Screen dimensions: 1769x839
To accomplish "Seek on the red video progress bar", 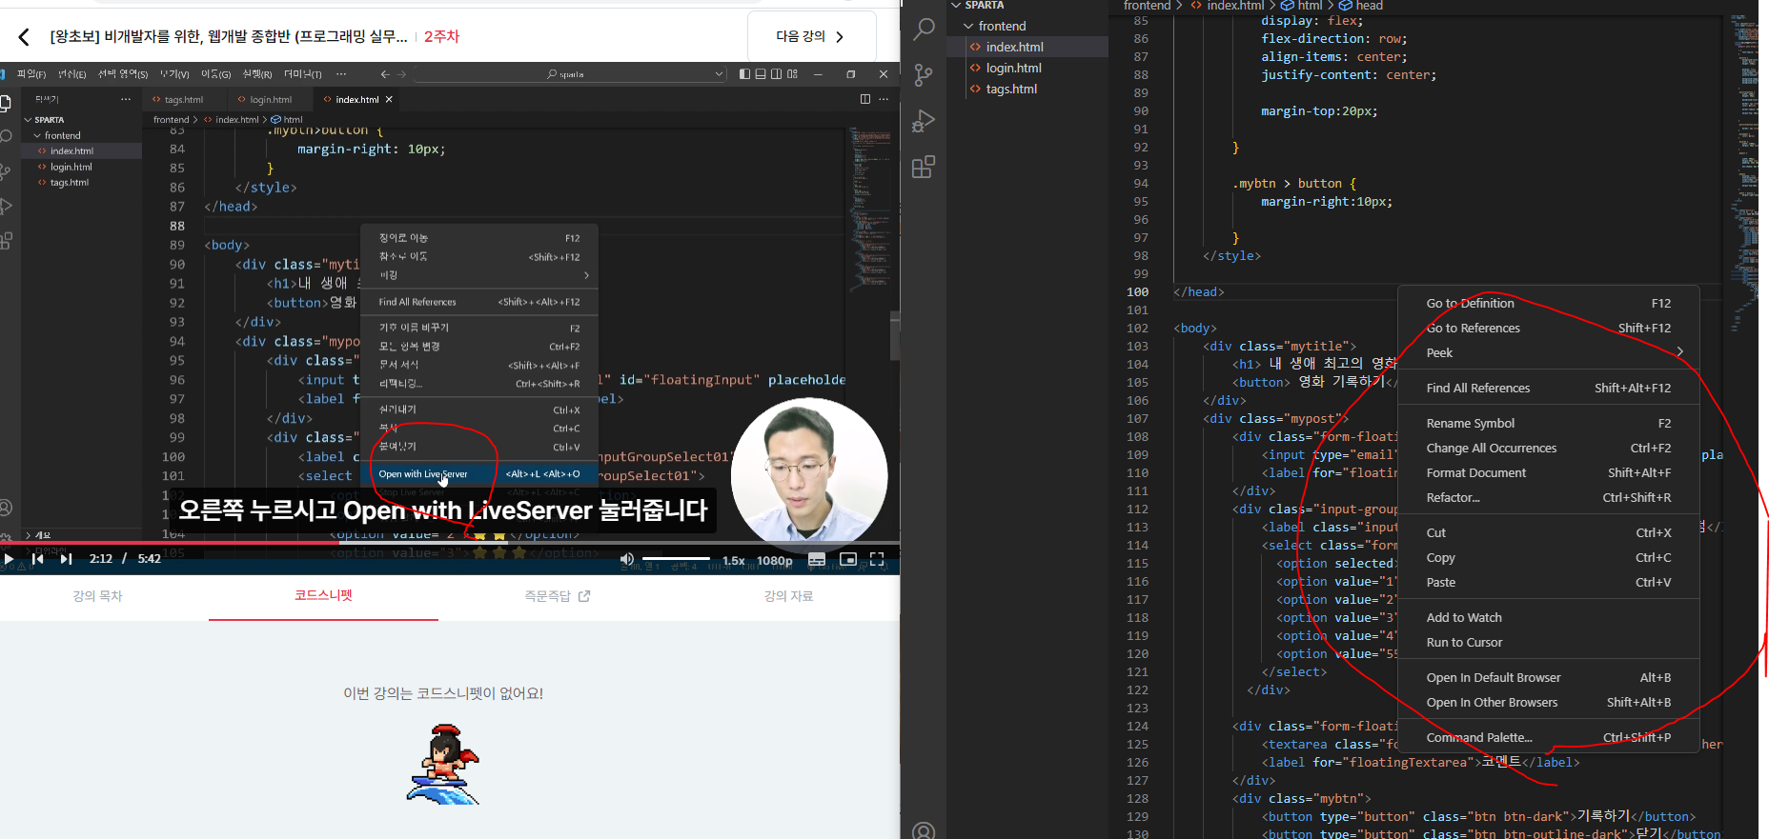I will tap(450, 543).
